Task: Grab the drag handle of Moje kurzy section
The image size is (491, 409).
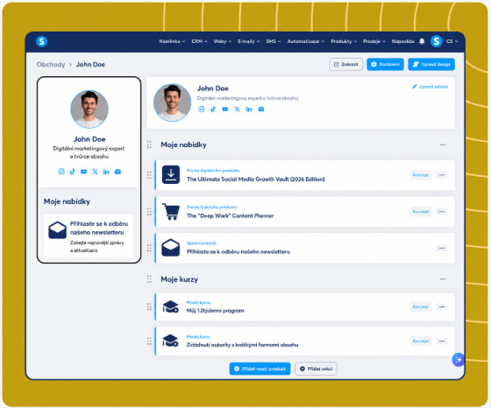Action: (149, 279)
